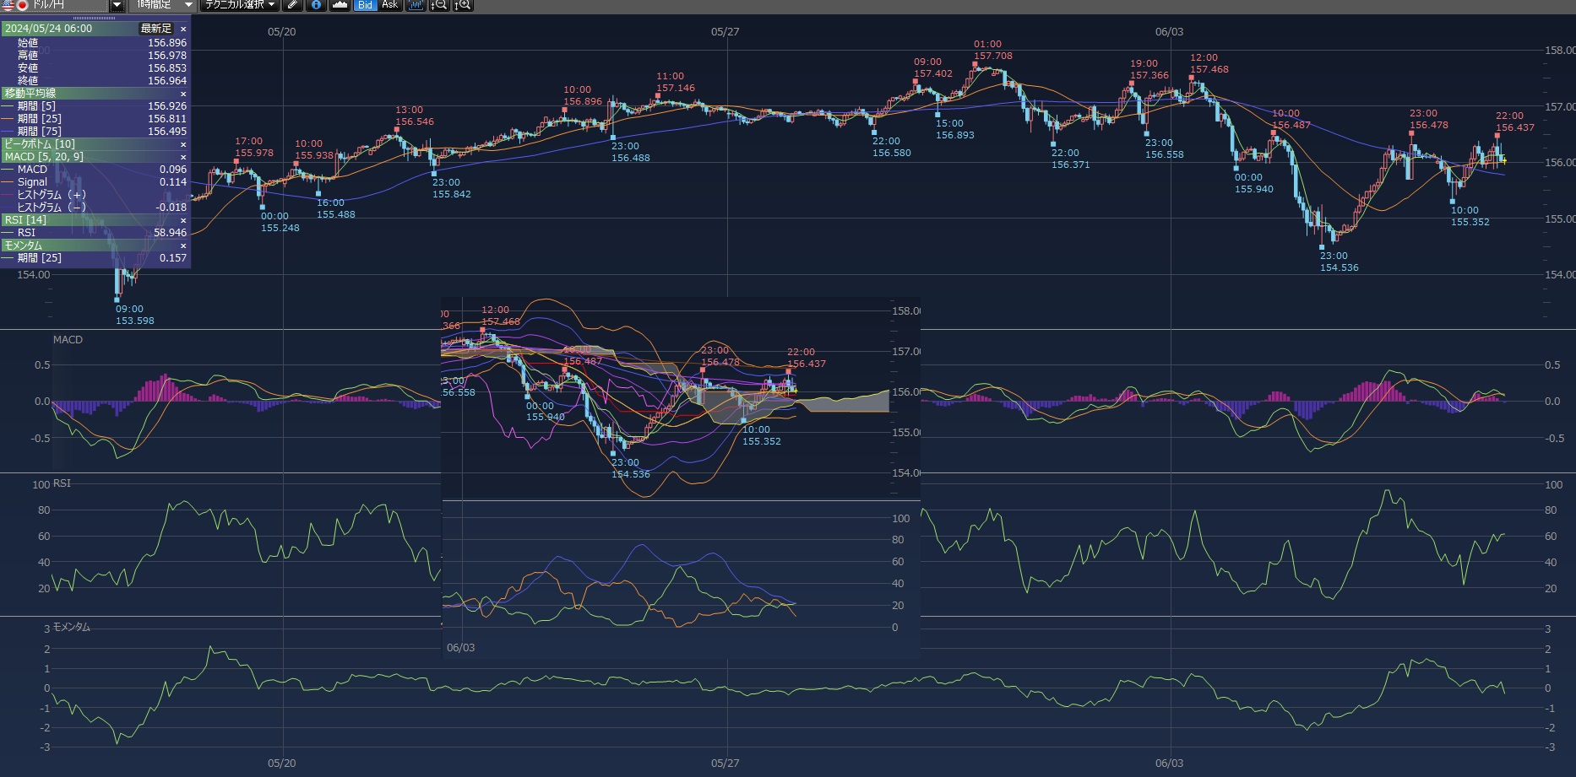Click the pencil drawing tool icon

pos(292,5)
